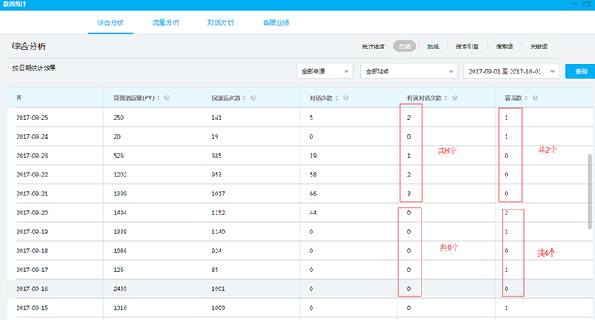This screenshot has width=595, height=320.
Task: Sort by 对话次数 sort arrows
Action: click(x=336, y=97)
